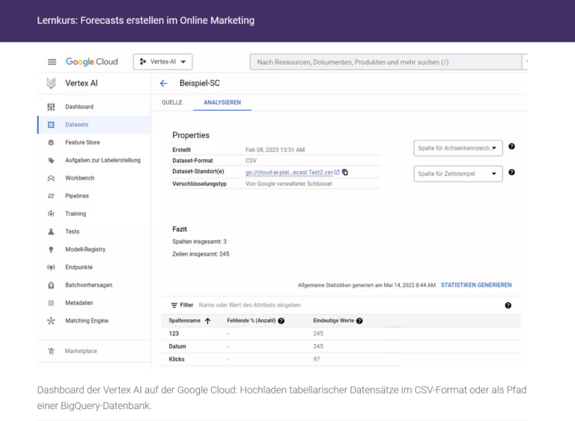Click the attribute filter input field
Viewport: 575px width, 421px height.
pyautogui.click(x=250, y=305)
